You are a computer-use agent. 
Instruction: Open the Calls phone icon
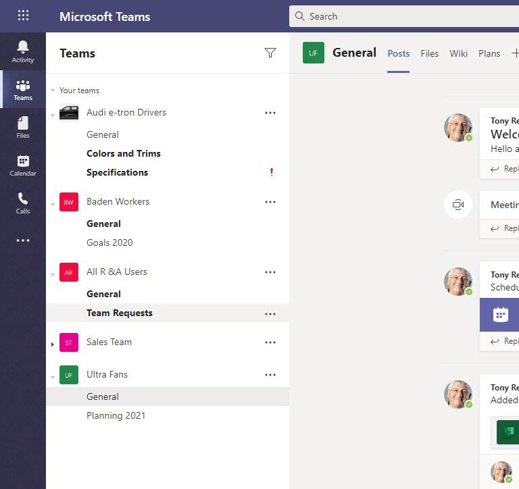pos(23,203)
